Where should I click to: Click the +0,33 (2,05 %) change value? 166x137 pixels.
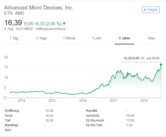(48, 24)
